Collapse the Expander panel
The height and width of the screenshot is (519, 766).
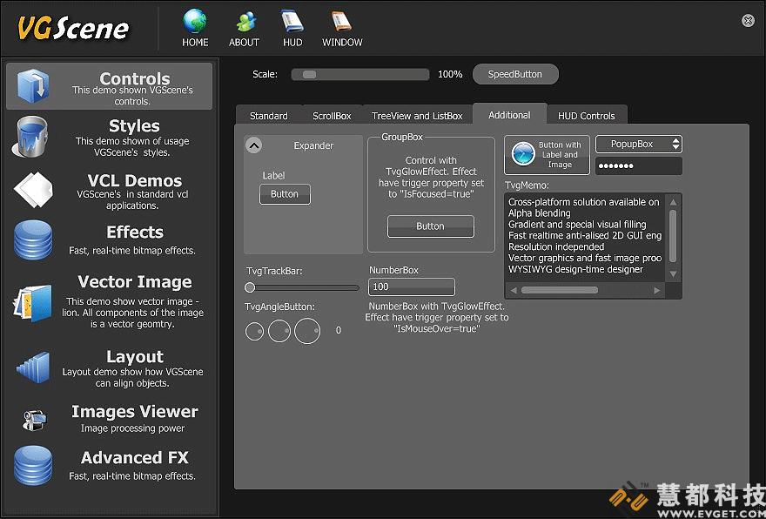[x=254, y=145]
